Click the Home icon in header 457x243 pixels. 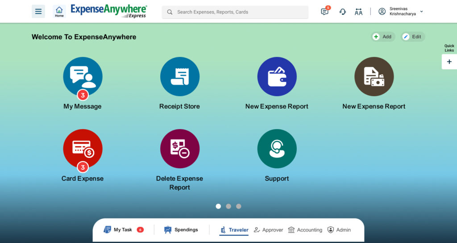coord(59,12)
